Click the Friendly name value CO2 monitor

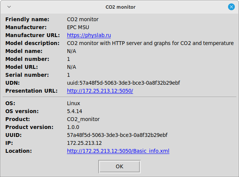click(82, 19)
